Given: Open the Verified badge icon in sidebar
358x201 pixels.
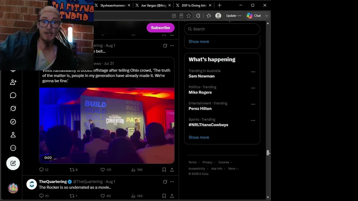Looking at the screenshot, I should 13,122.
